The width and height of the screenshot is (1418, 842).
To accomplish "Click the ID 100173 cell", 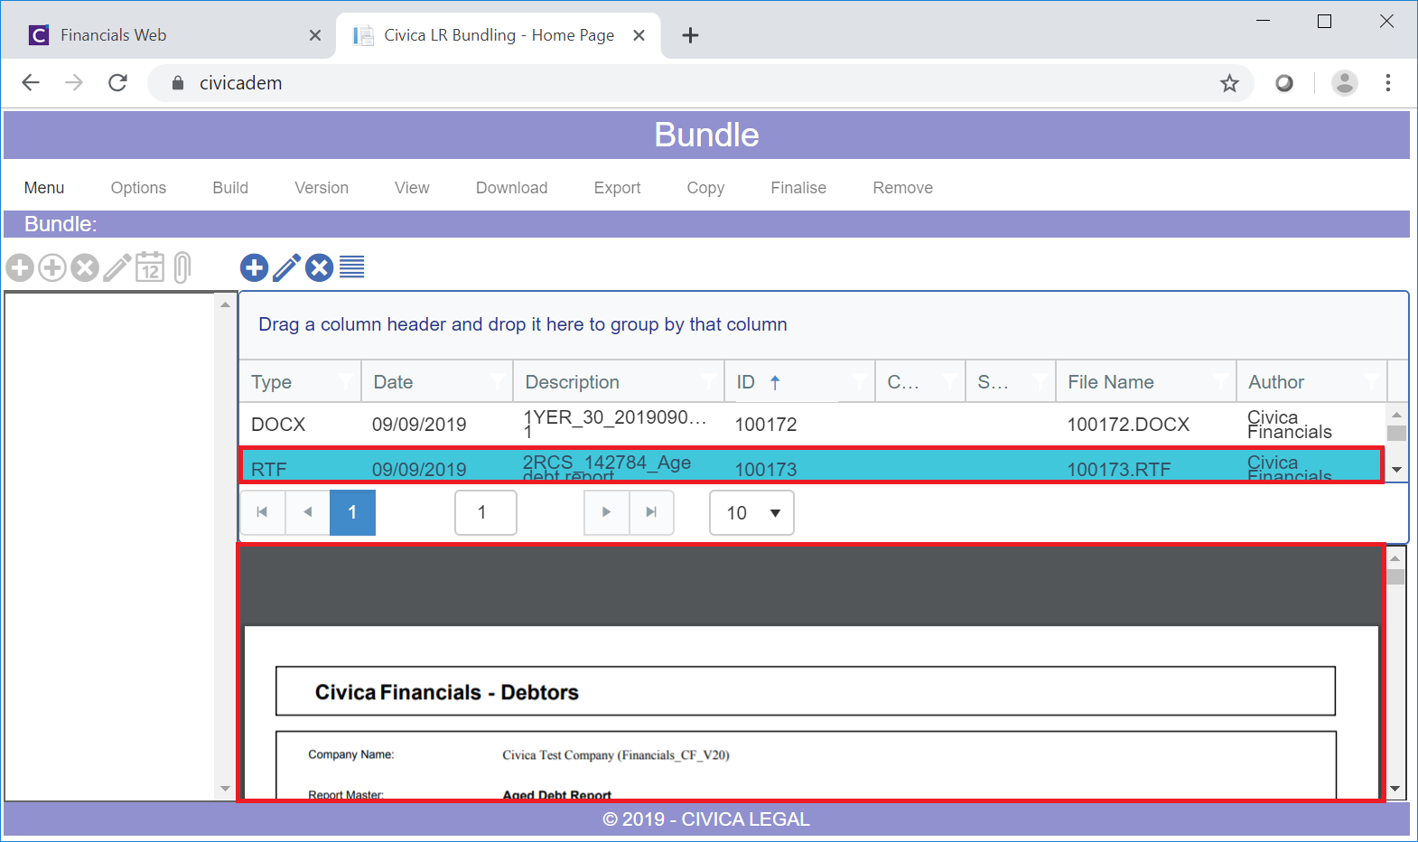I will pyautogui.click(x=766, y=469).
